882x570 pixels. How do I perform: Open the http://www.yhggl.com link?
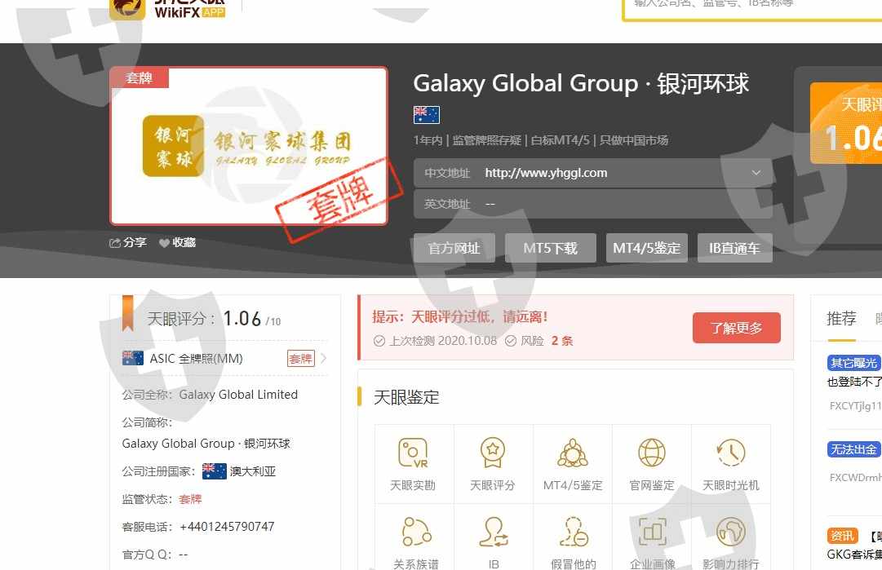[546, 173]
